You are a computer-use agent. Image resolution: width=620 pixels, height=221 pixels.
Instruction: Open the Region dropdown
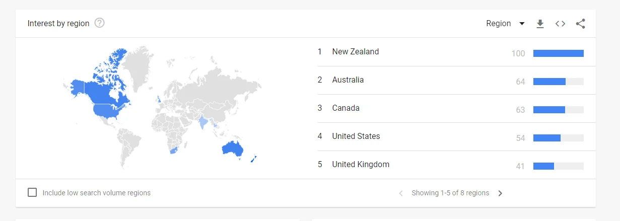[499, 24]
